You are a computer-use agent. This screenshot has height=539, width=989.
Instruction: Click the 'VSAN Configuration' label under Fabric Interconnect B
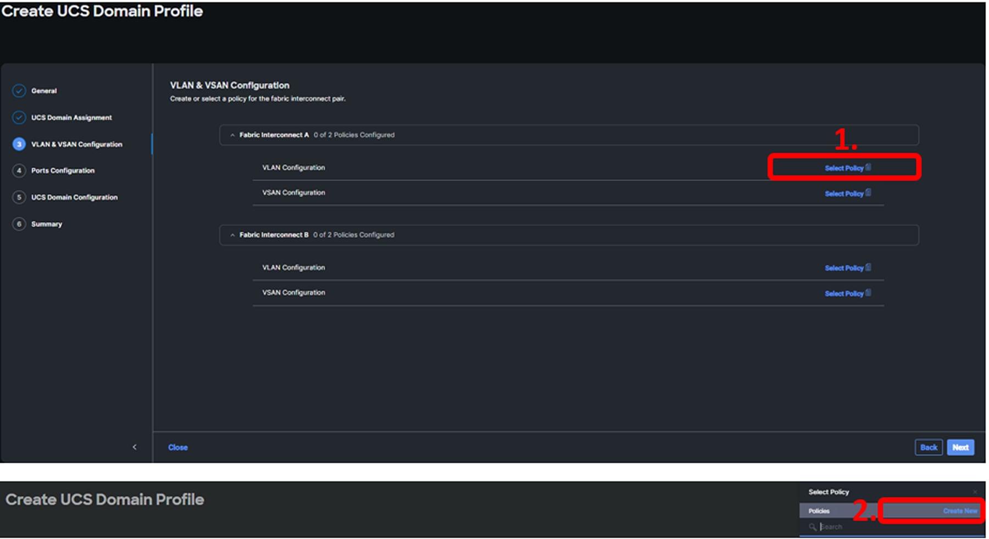(x=293, y=293)
